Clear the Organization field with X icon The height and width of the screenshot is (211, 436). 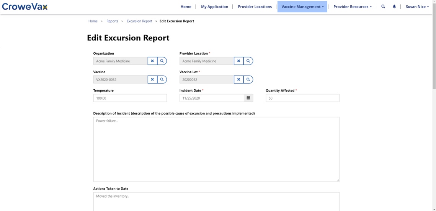(152, 61)
